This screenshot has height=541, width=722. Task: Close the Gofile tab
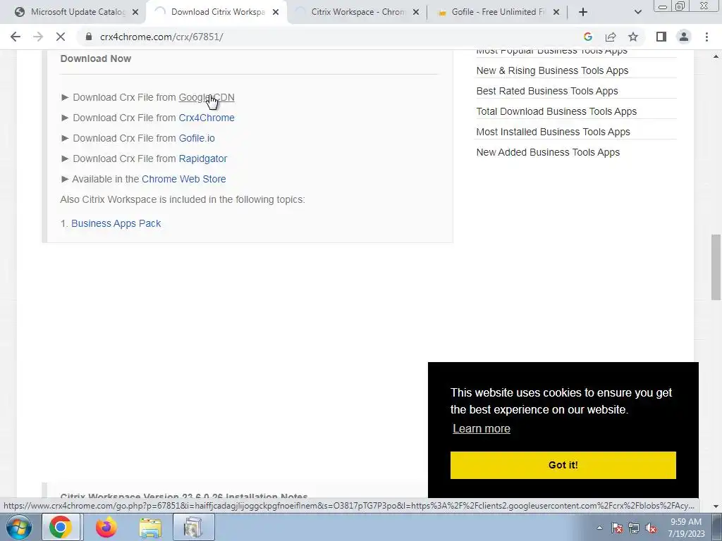click(556, 13)
